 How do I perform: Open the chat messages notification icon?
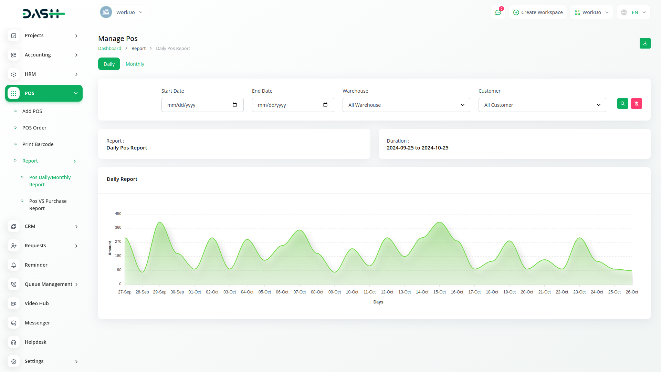tap(498, 12)
